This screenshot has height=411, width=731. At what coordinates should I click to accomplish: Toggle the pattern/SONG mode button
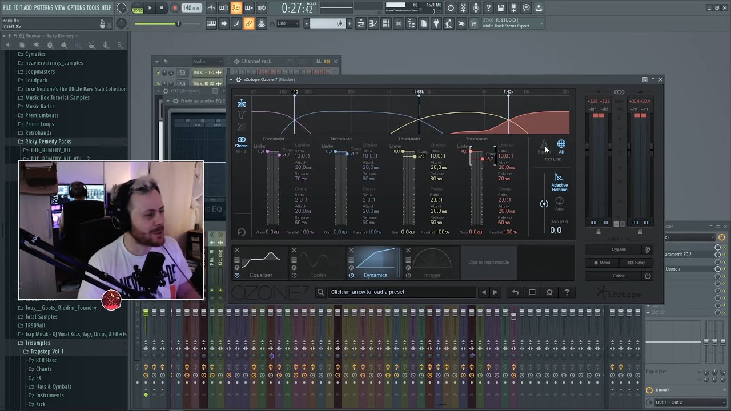point(138,8)
